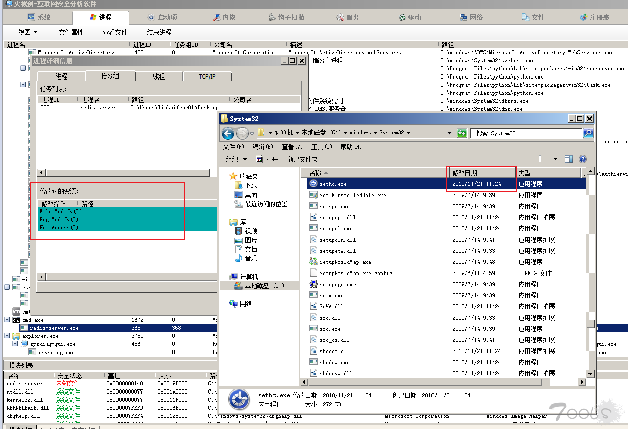628x429 pixels.
Task: Collapse the explorer.exe process tree node
Action: pyautogui.click(x=7, y=336)
